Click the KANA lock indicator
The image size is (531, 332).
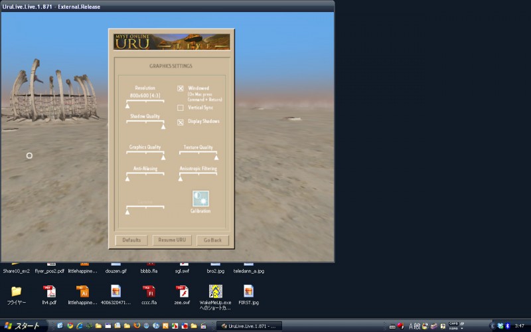click(453, 328)
